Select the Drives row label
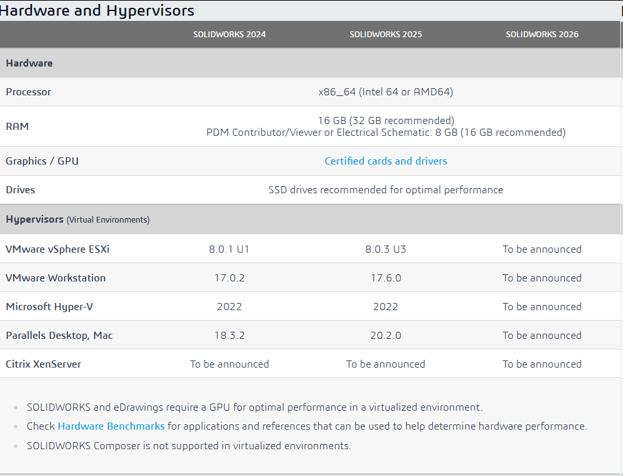The height and width of the screenshot is (476, 623). (x=20, y=190)
